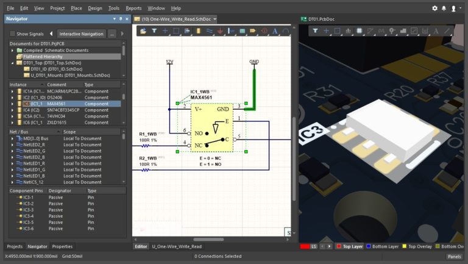Click the user account icon

pyautogui.click(x=453, y=9)
